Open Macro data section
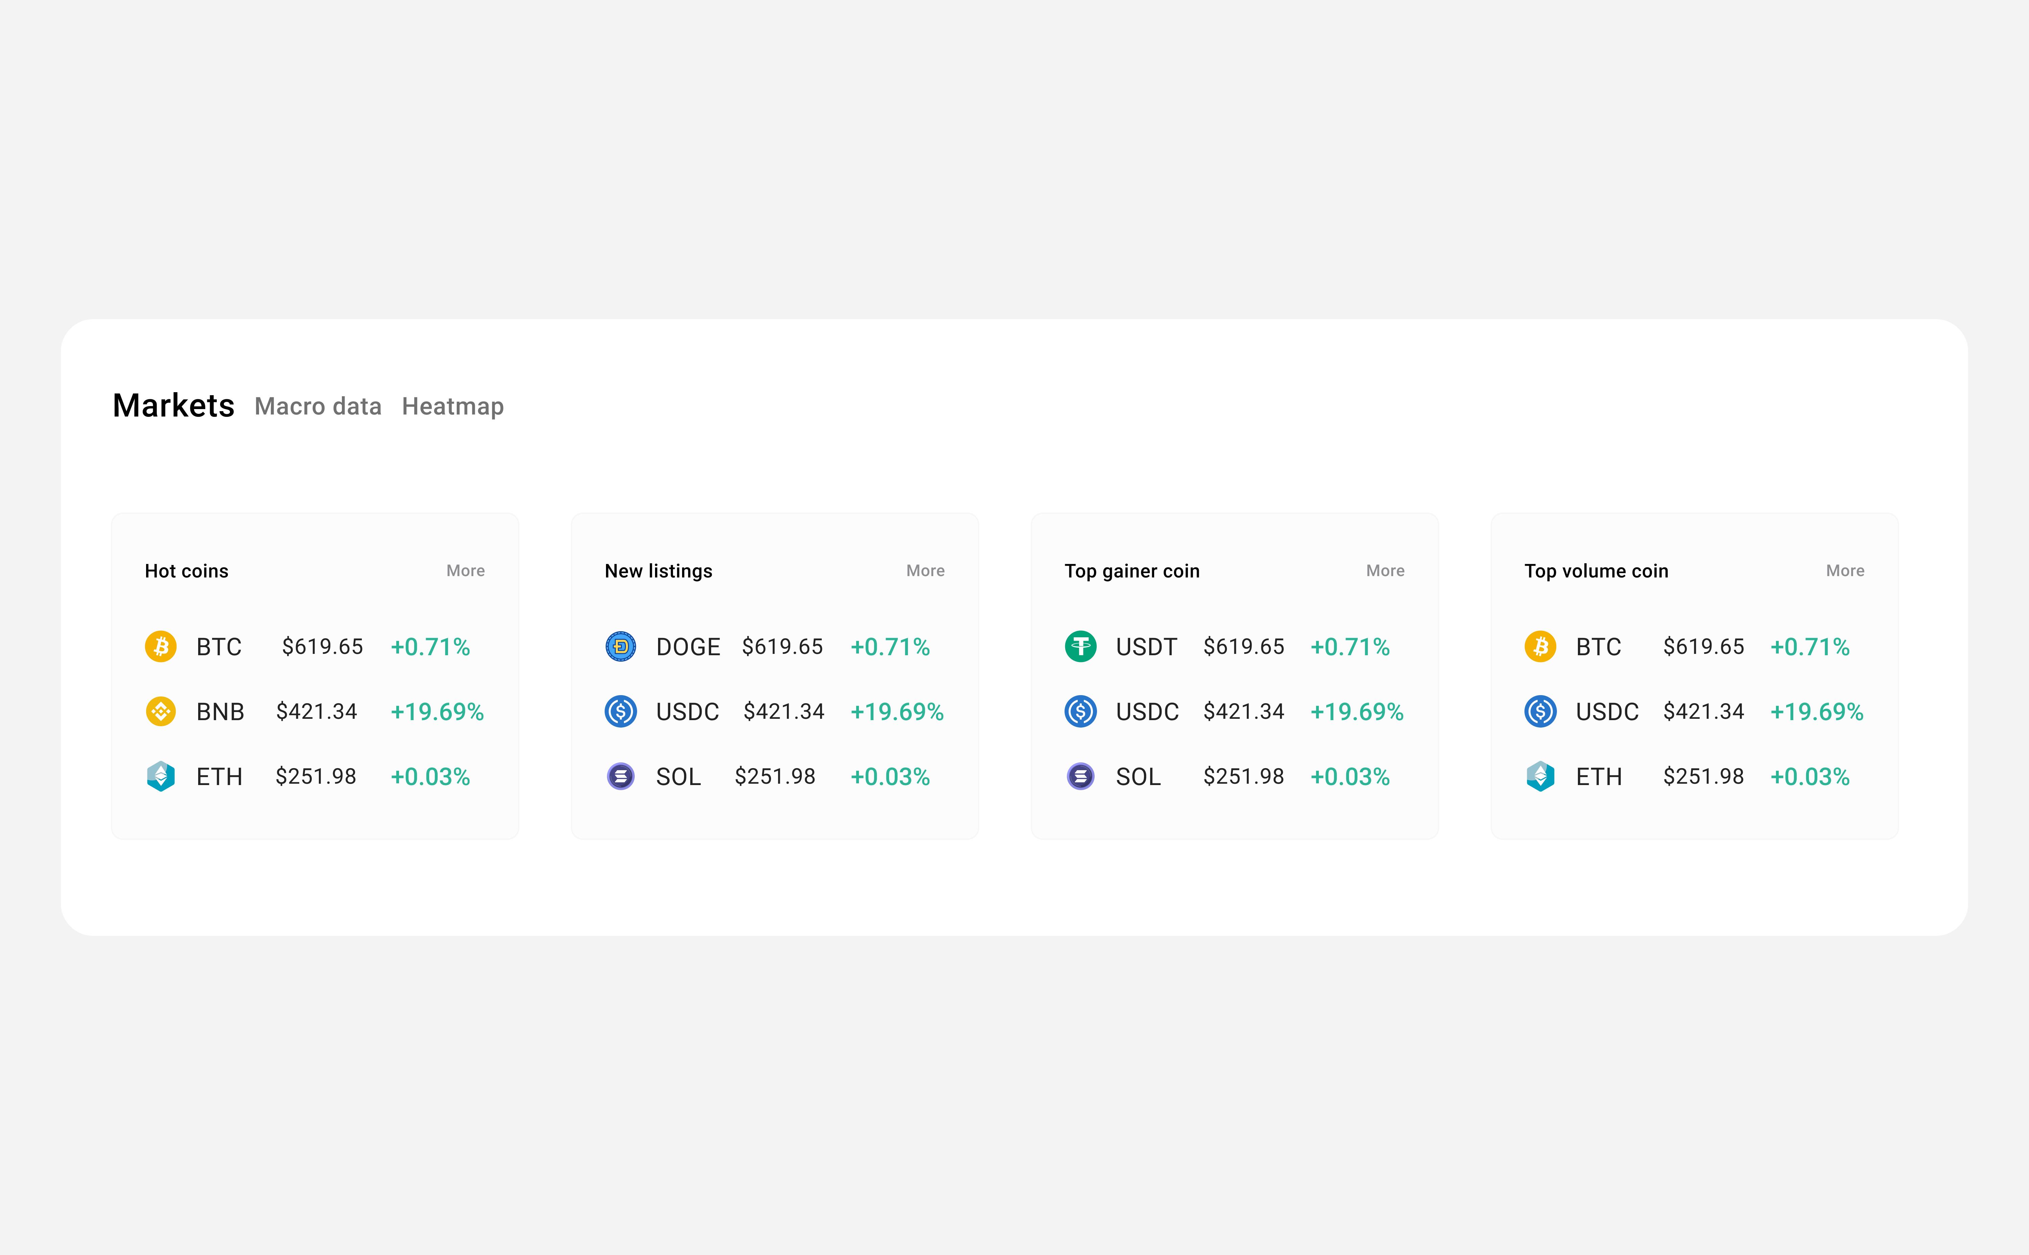2029x1255 pixels. click(318, 406)
